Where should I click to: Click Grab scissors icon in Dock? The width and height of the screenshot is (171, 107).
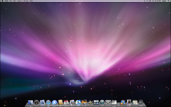(114, 103)
